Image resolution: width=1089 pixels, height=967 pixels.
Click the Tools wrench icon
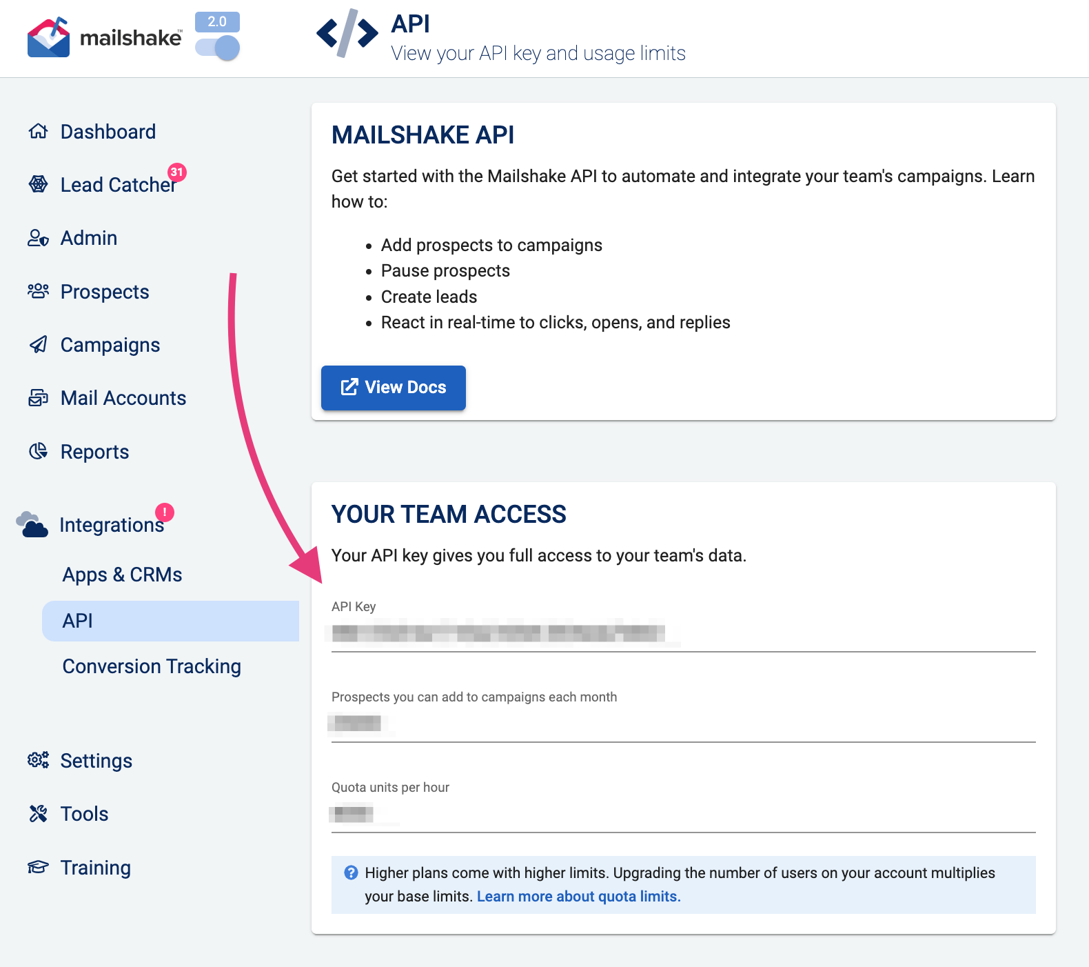38,814
